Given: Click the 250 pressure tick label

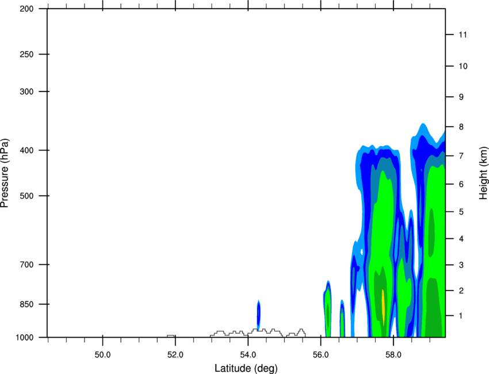Looking at the screenshot, I should click(26, 54).
